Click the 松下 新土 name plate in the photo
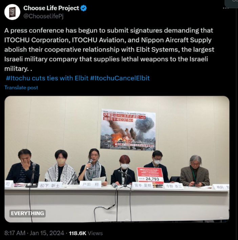This screenshot has width=238, height=240. (x=50, y=186)
